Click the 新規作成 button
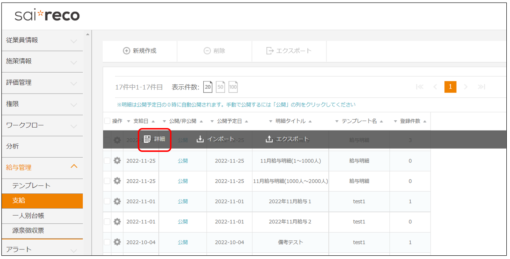The height and width of the screenshot is (259, 510). click(x=140, y=51)
